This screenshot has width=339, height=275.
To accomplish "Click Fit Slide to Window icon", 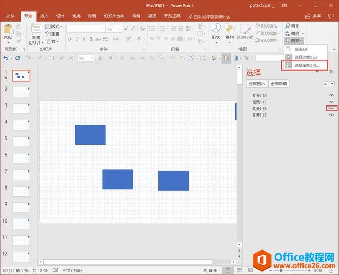I will point(331,270).
